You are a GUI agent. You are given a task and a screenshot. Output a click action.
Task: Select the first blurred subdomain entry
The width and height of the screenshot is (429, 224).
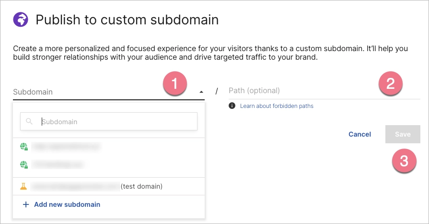point(67,147)
